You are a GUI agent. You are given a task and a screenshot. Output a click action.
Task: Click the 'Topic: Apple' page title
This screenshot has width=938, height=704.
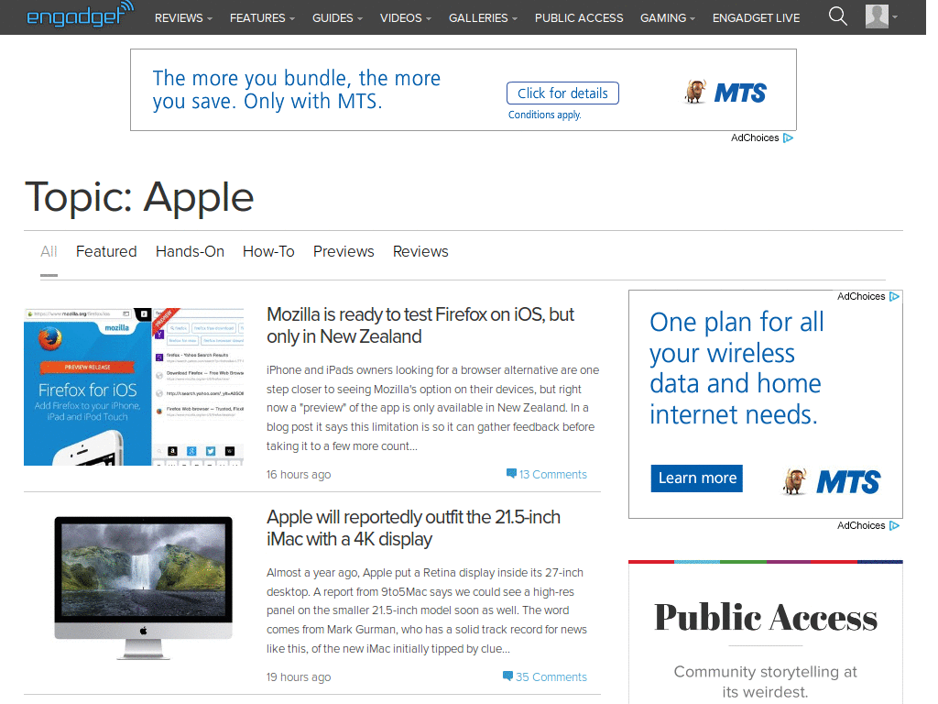[139, 197]
